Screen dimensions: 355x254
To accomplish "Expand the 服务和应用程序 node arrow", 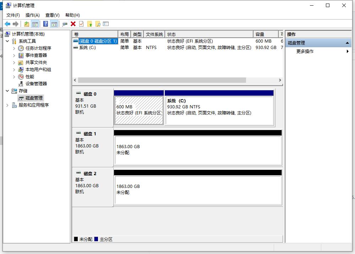I will (x=7, y=105).
